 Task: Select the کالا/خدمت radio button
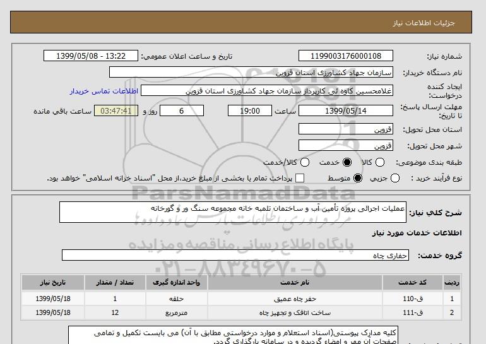point(305,162)
